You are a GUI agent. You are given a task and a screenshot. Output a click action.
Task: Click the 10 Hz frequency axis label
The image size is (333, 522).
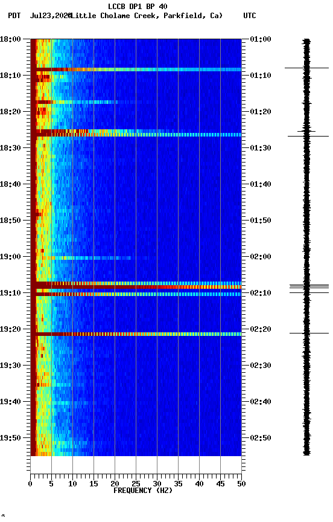click(72, 484)
